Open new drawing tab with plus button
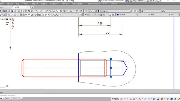Image resolution: width=180 pixels, height=101 pixels. point(32,7)
